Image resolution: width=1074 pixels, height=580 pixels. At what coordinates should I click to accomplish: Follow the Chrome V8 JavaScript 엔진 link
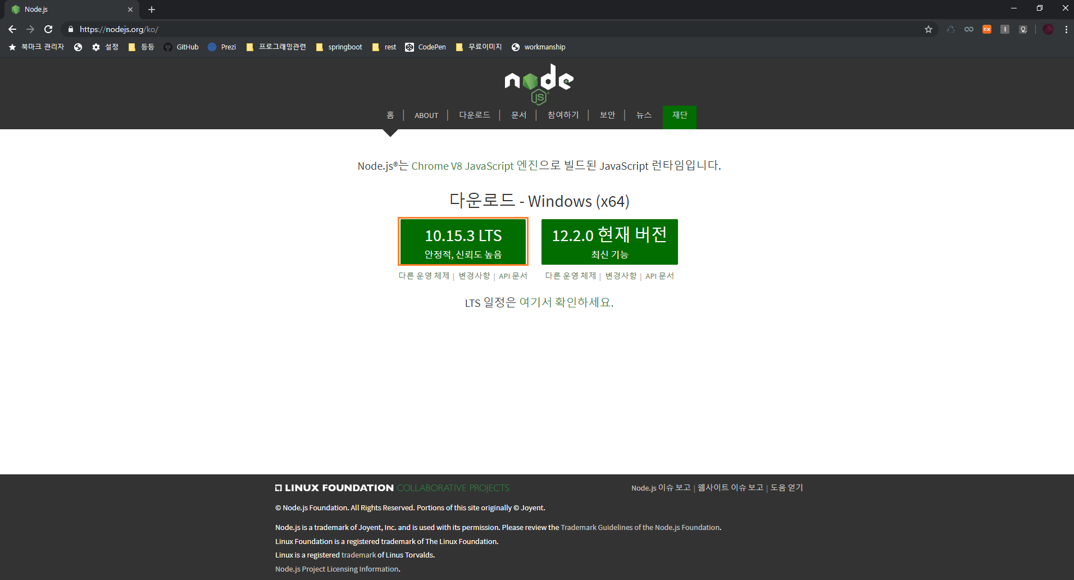point(475,166)
